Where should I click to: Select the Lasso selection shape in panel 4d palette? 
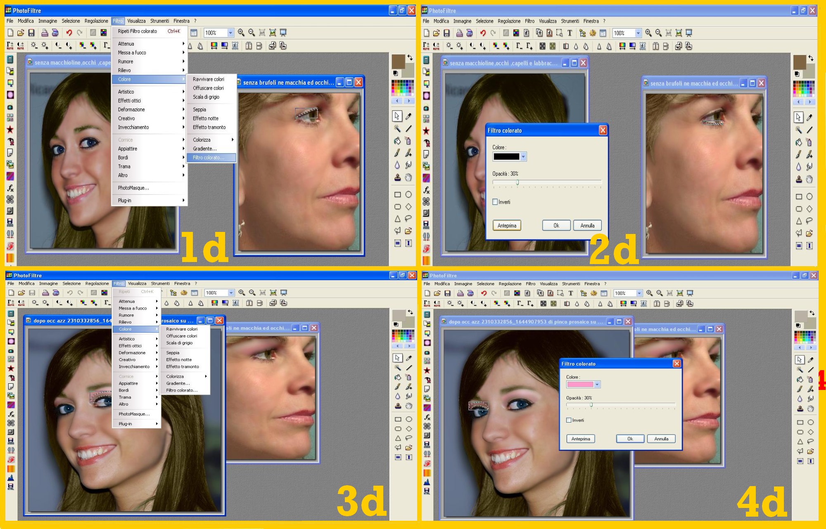pyautogui.click(x=811, y=442)
